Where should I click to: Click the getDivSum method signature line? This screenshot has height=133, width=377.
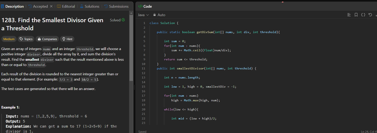pos(218,32)
